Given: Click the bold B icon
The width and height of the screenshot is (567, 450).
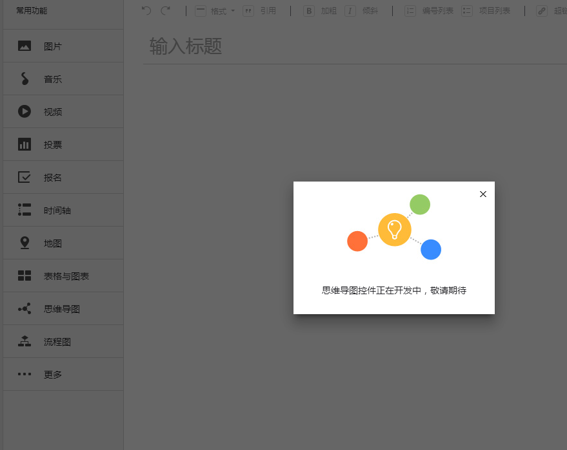Looking at the screenshot, I should [x=309, y=11].
